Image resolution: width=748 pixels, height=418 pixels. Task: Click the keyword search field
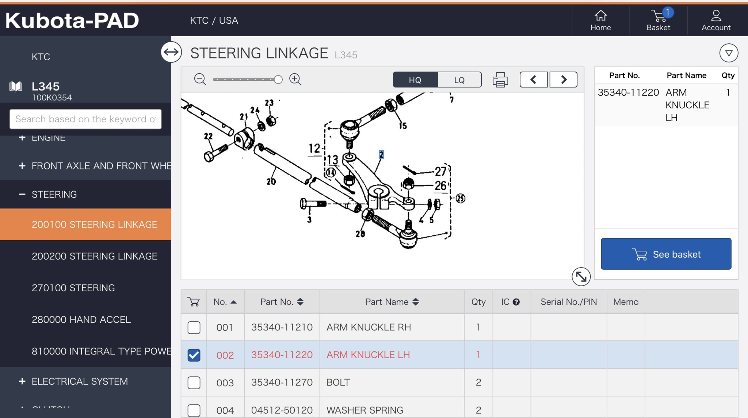pos(85,119)
